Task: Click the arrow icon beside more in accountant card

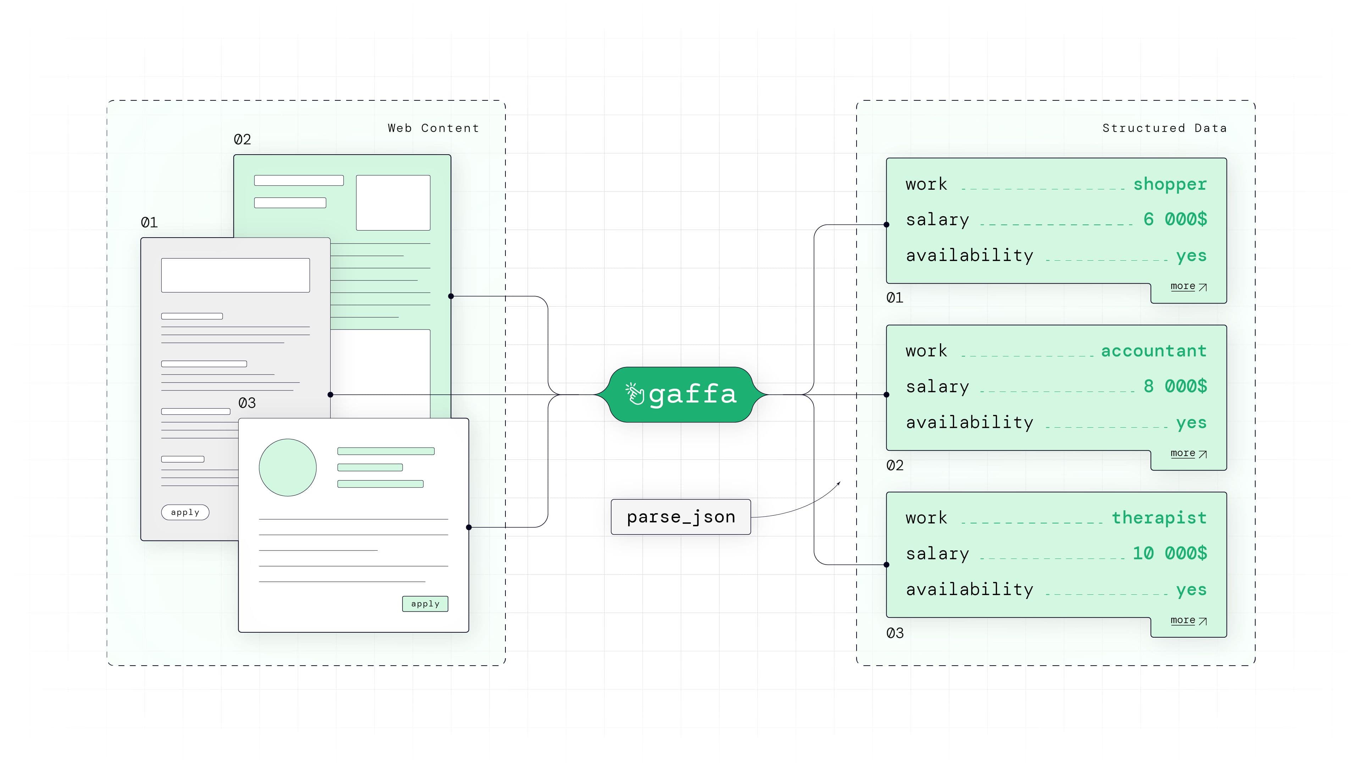Action: [1203, 454]
